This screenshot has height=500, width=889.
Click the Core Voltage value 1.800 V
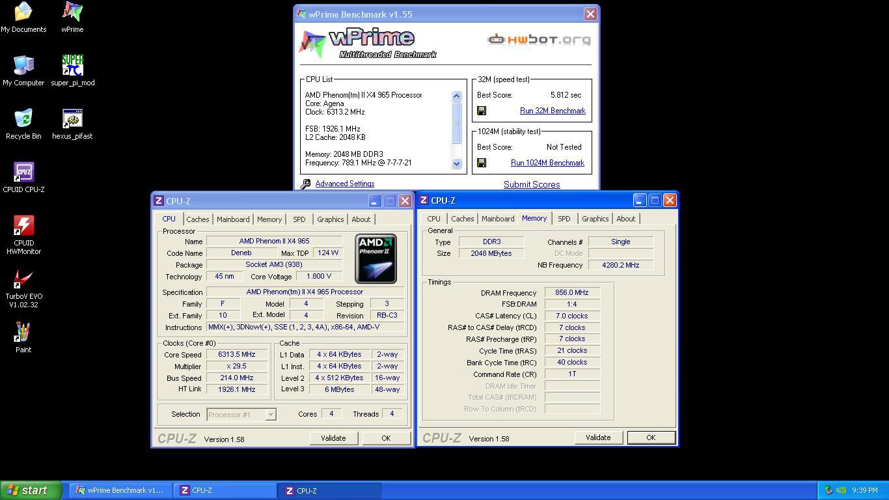point(319,276)
